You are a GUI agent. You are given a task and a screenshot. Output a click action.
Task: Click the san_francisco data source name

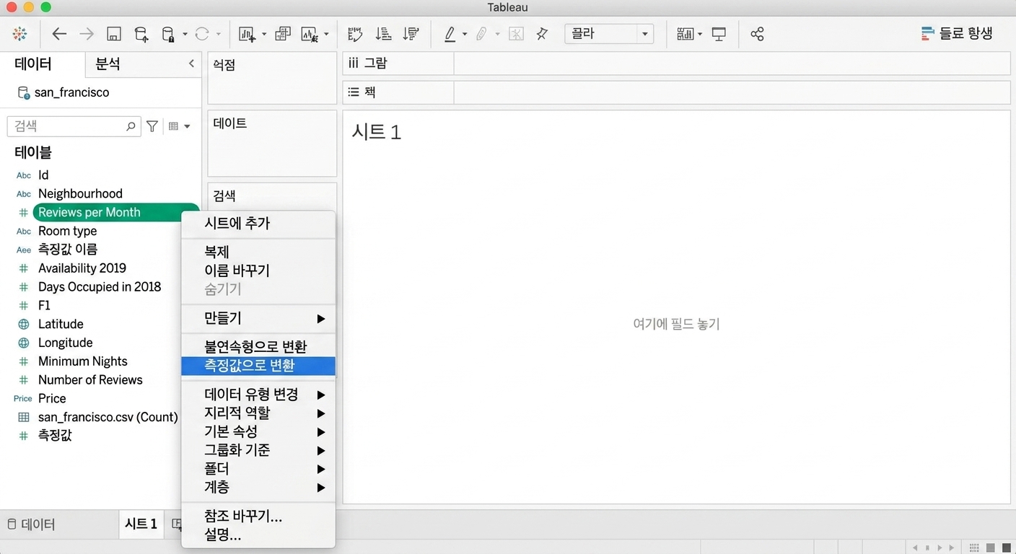pyautogui.click(x=72, y=93)
